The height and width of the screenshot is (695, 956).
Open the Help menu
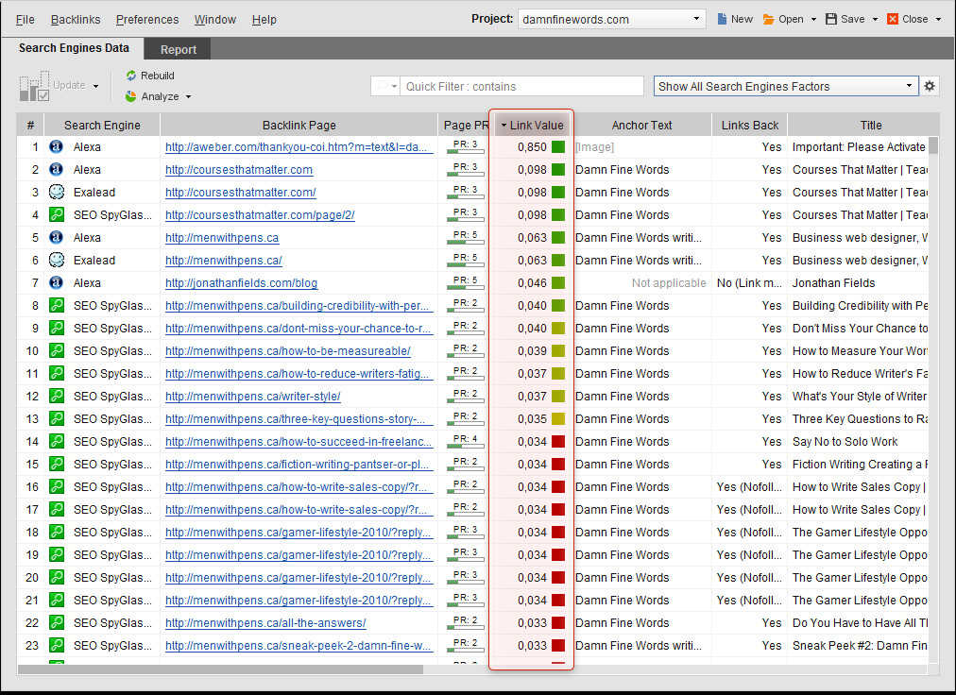[264, 20]
